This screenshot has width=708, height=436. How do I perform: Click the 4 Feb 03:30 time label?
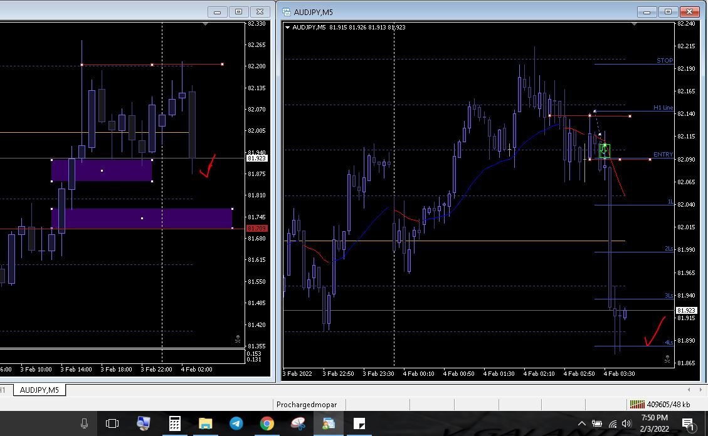(x=619, y=374)
